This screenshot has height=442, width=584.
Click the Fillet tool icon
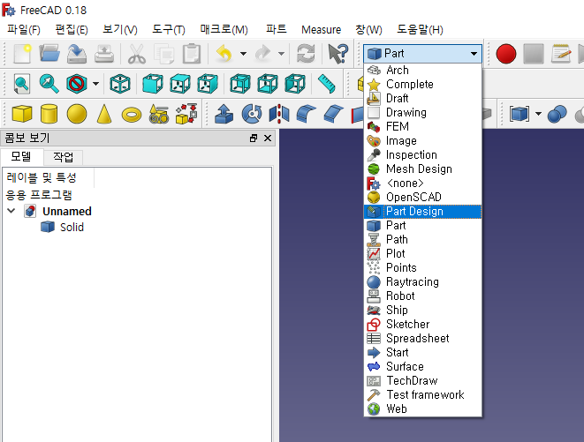click(307, 114)
